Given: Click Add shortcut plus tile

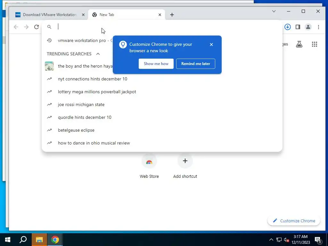Looking at the screenshot, I should [x=185, y=167].
